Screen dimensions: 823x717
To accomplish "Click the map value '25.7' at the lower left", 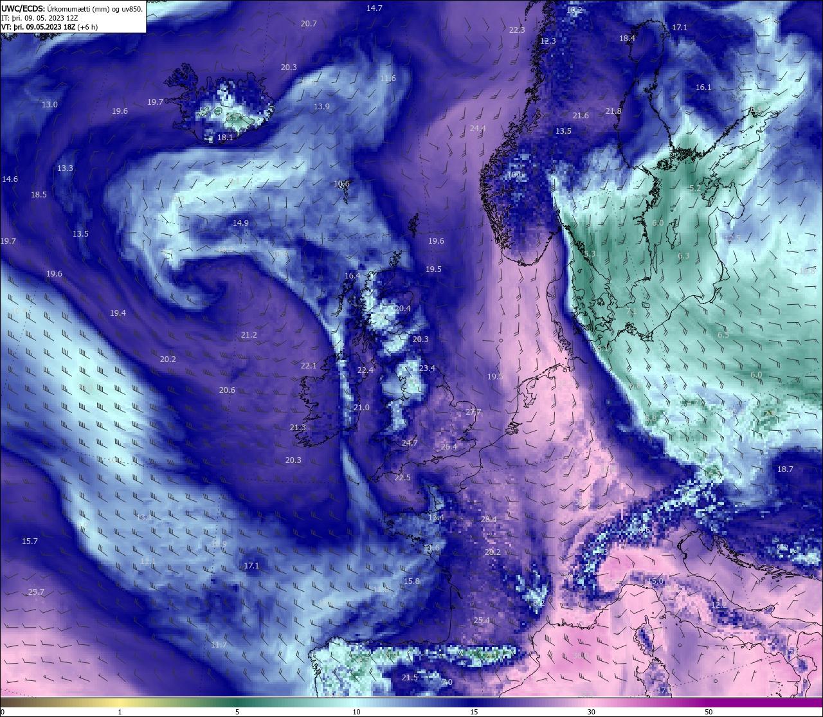I will [36, 592].
